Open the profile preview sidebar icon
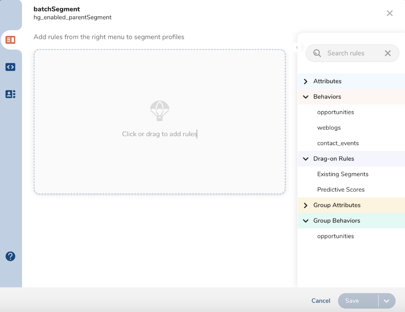The height and width of the screenshot is (312, 405). pyautogui.click(x=10, y=94)
